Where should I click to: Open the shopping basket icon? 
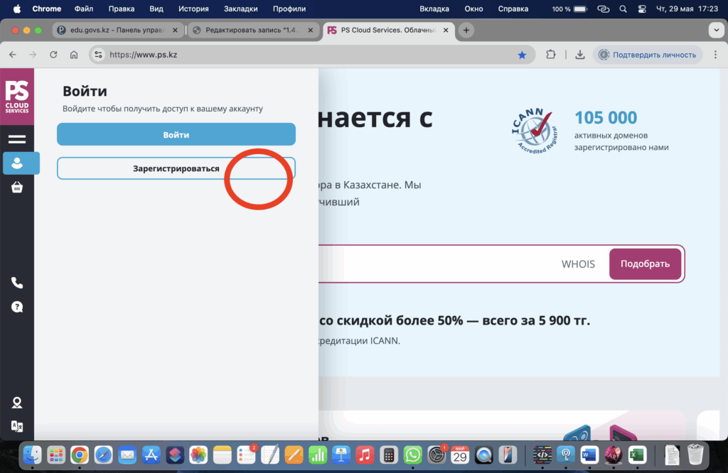tap(17, 187)
